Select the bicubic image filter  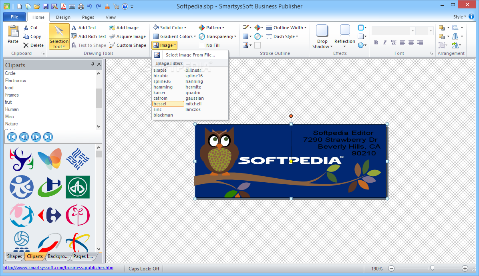pos(161,76)
